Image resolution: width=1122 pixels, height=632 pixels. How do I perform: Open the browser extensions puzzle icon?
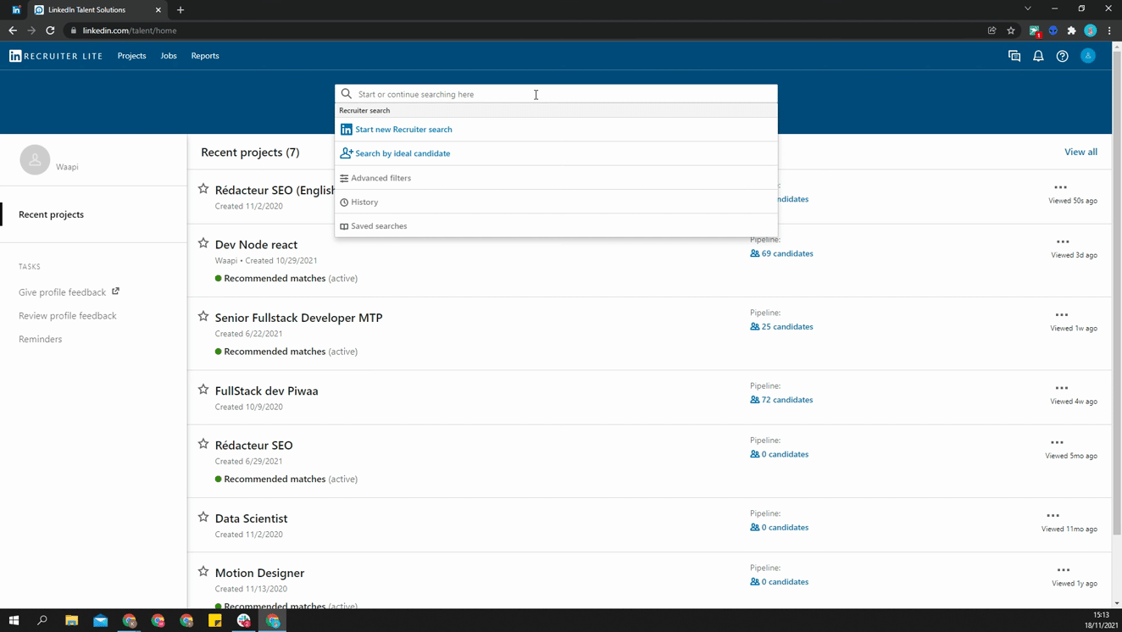click(x=1072, y=30)
